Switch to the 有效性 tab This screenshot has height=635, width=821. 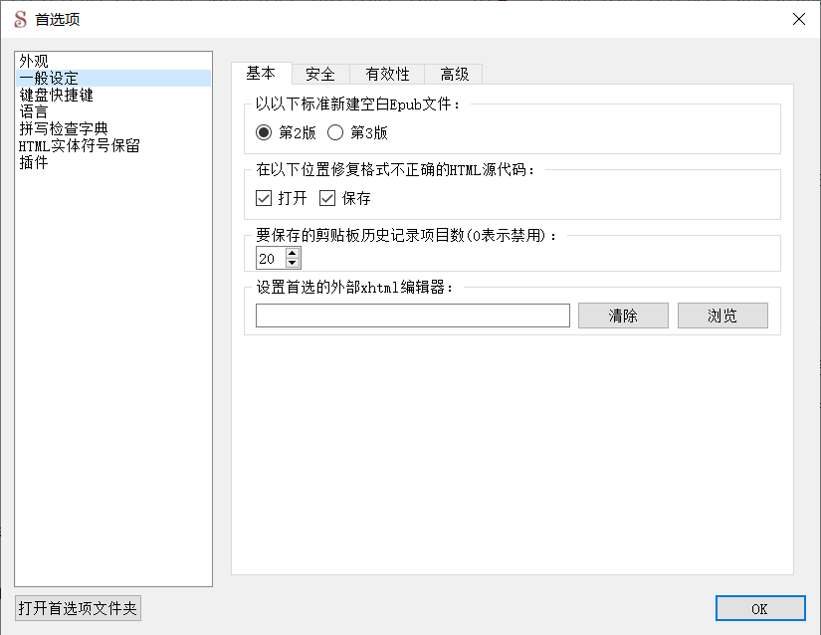(x=385, y=74)
